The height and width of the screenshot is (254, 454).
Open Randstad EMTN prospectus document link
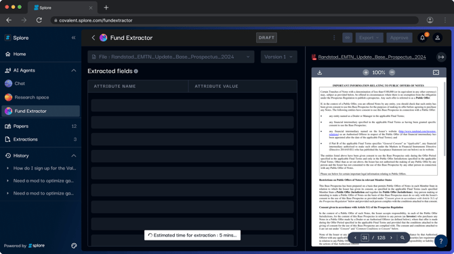pos(372,57)
